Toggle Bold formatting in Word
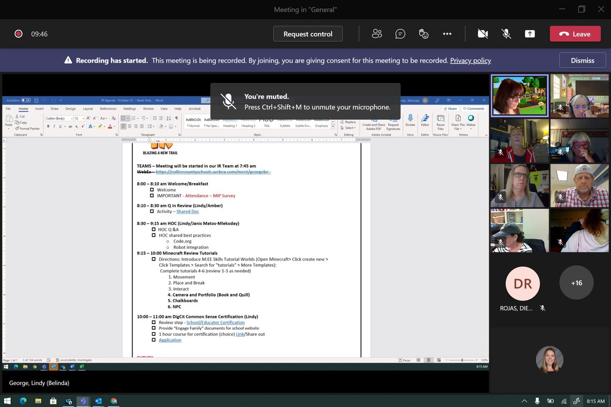 coord(47,126)
